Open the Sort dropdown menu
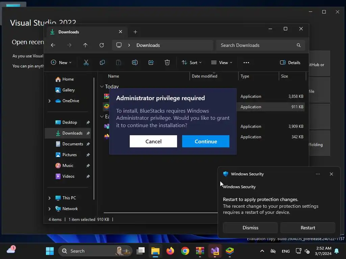 click(192, 62)
